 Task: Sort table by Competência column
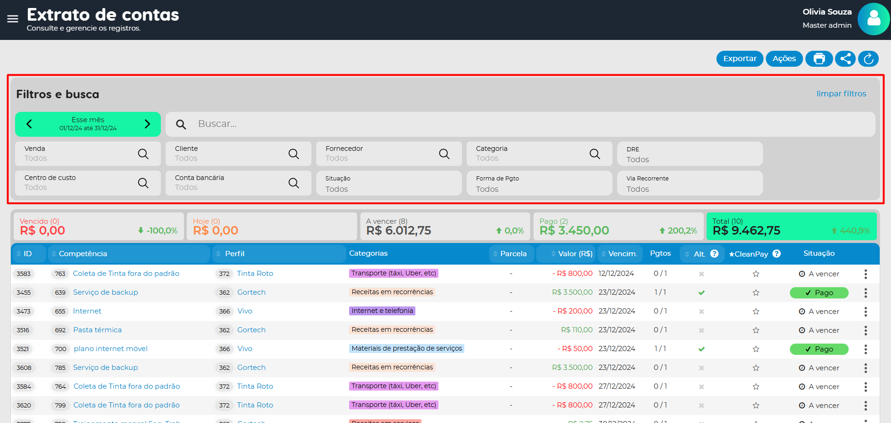coord(129,254)
